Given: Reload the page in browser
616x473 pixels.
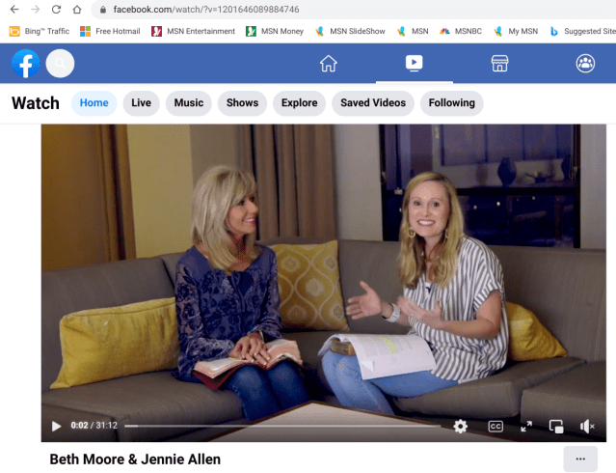Looking at the screenshot, I should [56, 9].
